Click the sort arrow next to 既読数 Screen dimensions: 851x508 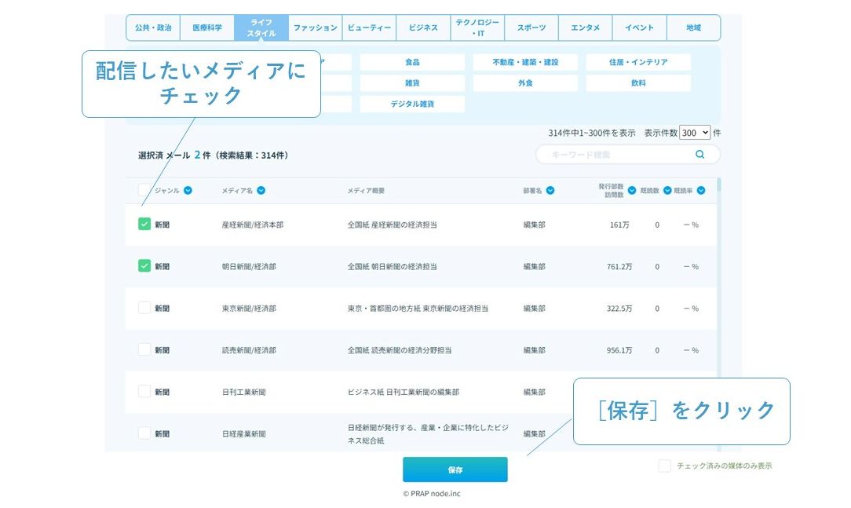point(667,190)
